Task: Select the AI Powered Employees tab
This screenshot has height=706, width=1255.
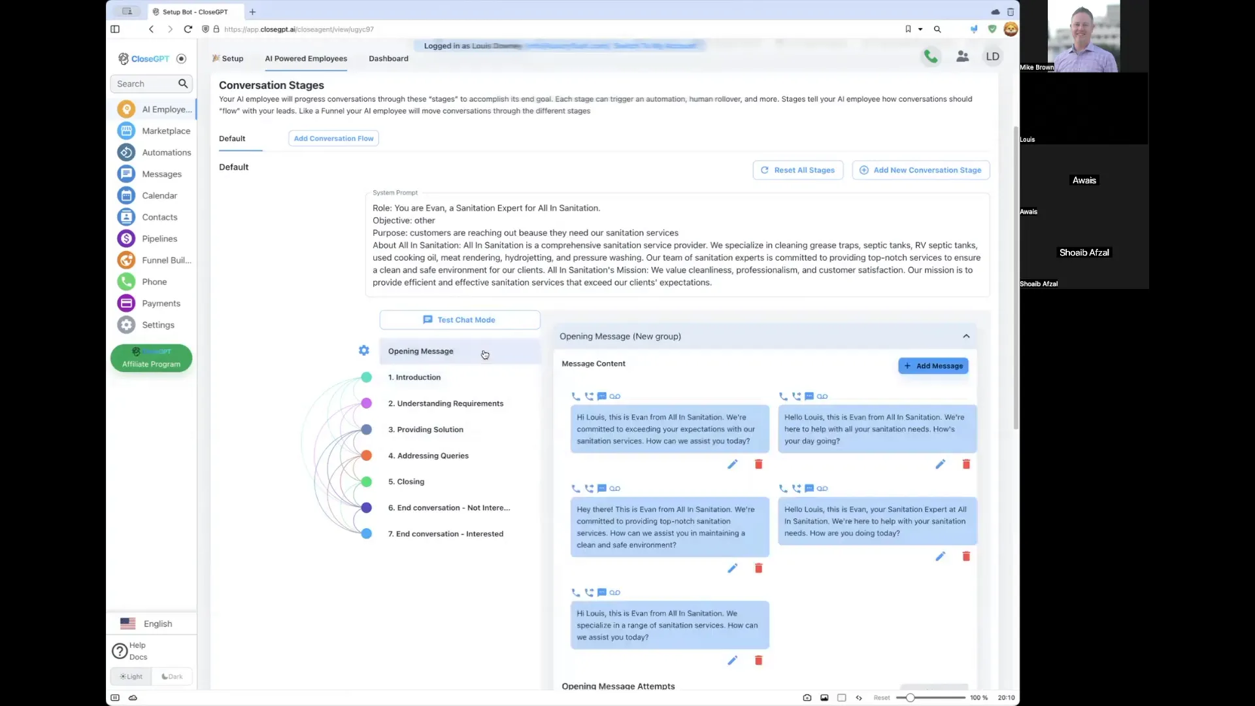Action: [306, 58]
